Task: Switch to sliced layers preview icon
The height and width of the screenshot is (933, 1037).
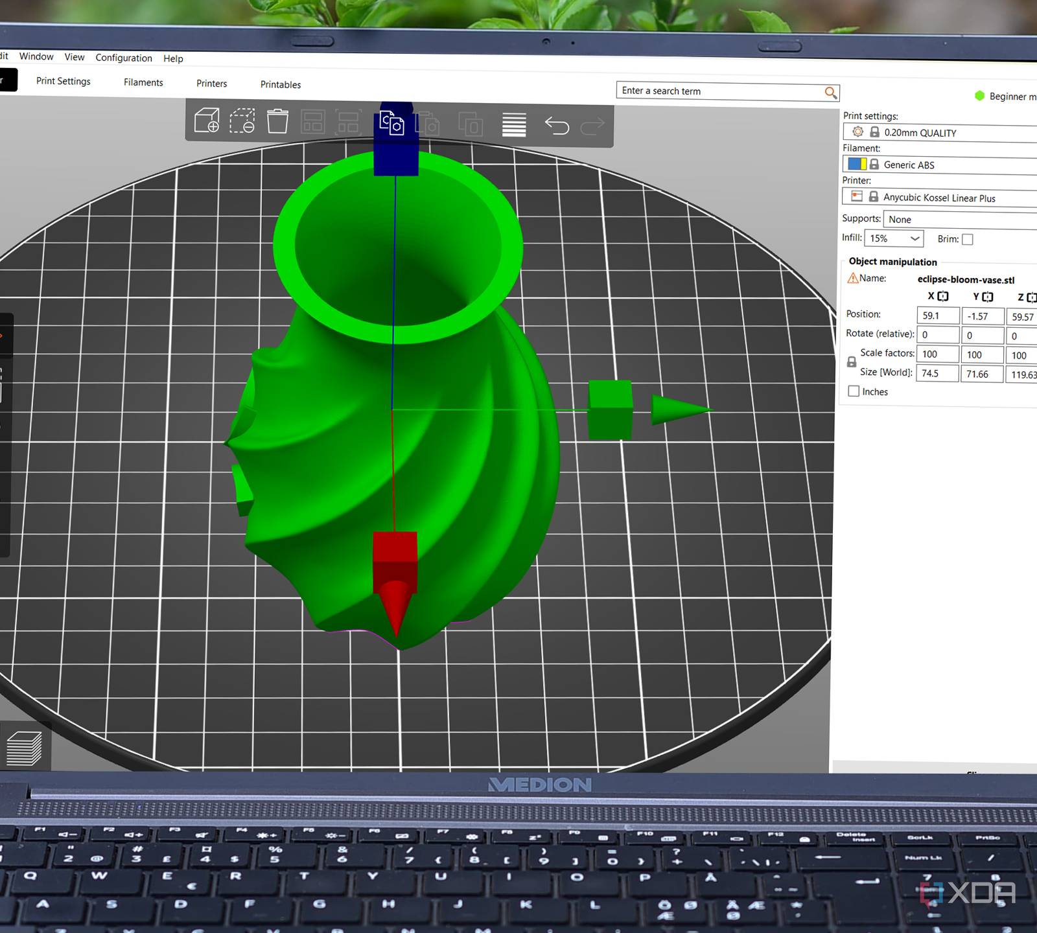Action: 24,749
